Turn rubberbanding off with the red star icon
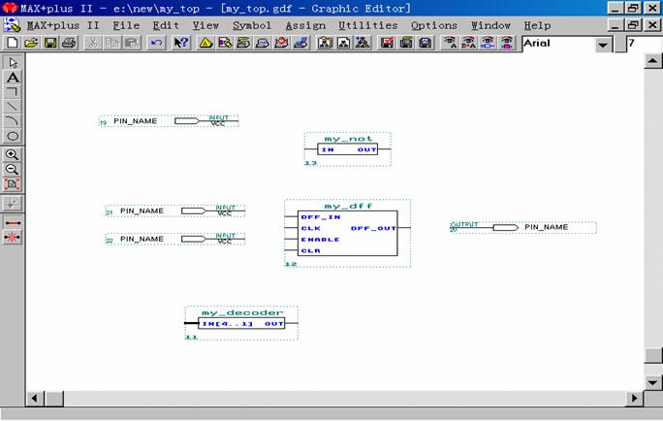Viewport: 663px width, 421px height. coord(13,238)
